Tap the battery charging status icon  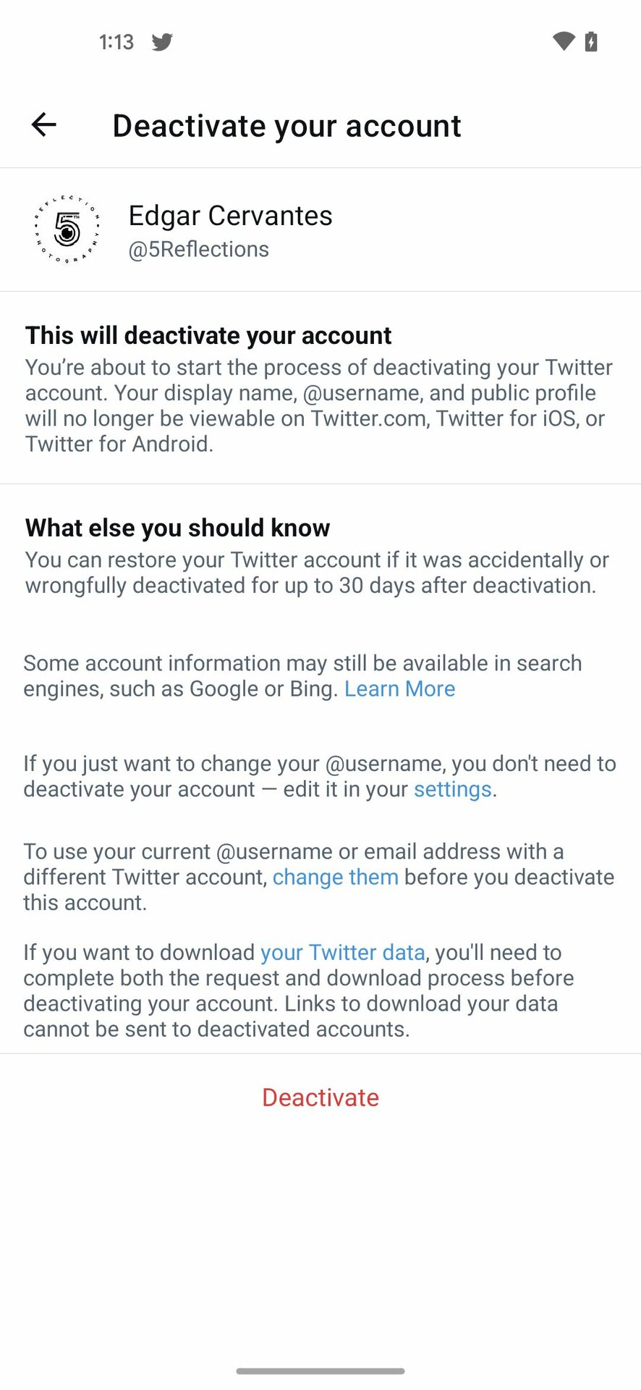click(591, 41)
